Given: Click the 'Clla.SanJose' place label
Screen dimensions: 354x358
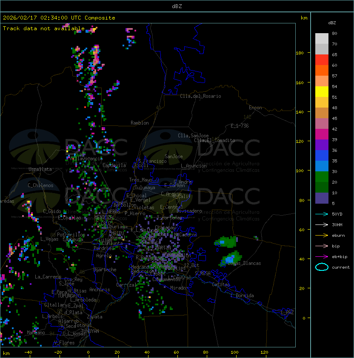Looking at the screenshot, I should (193, 136).
